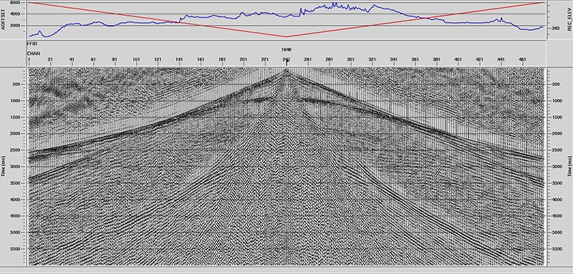Click channel label 21
Viewport: 573px width, 274px height.
pos(50,59)
